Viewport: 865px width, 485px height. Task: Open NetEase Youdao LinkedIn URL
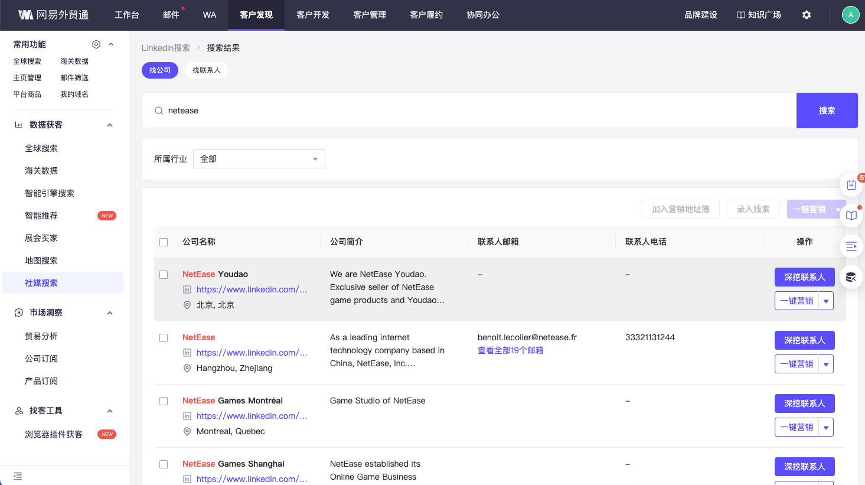click(252, 289)
